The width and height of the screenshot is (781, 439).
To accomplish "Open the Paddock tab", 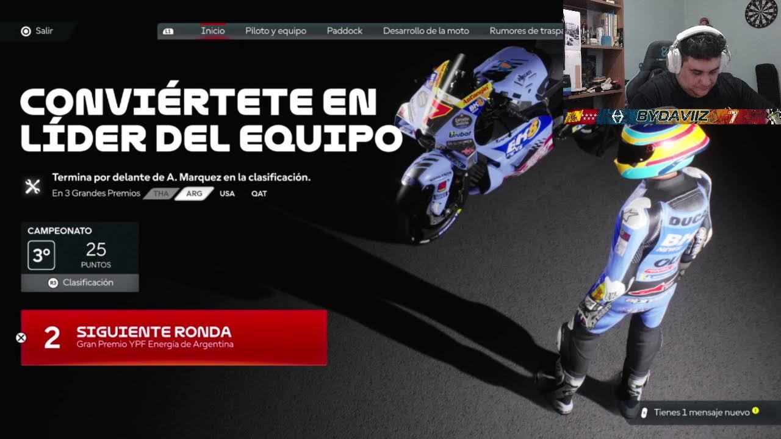I will [345, 30].
